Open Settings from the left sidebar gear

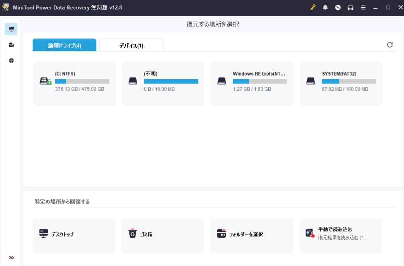coord(11,60)
